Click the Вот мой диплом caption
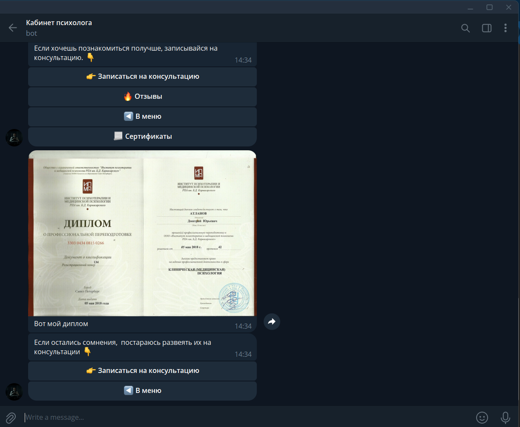The image size is (520, 427). point(61,324)
